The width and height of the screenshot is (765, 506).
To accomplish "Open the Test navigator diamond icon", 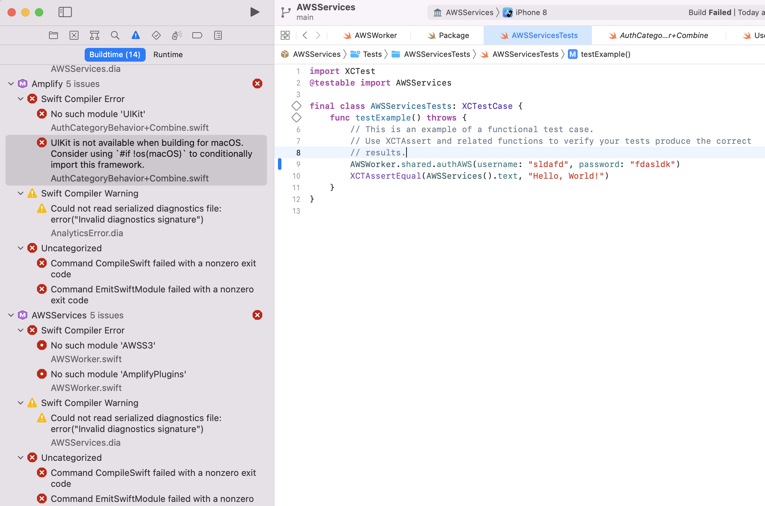I will point(156,35).
